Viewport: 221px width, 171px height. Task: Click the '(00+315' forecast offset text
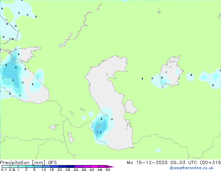point(210,163)
